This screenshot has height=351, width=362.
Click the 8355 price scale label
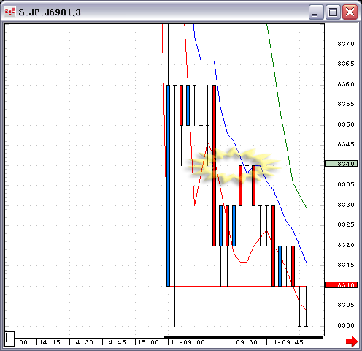point(346,104)
